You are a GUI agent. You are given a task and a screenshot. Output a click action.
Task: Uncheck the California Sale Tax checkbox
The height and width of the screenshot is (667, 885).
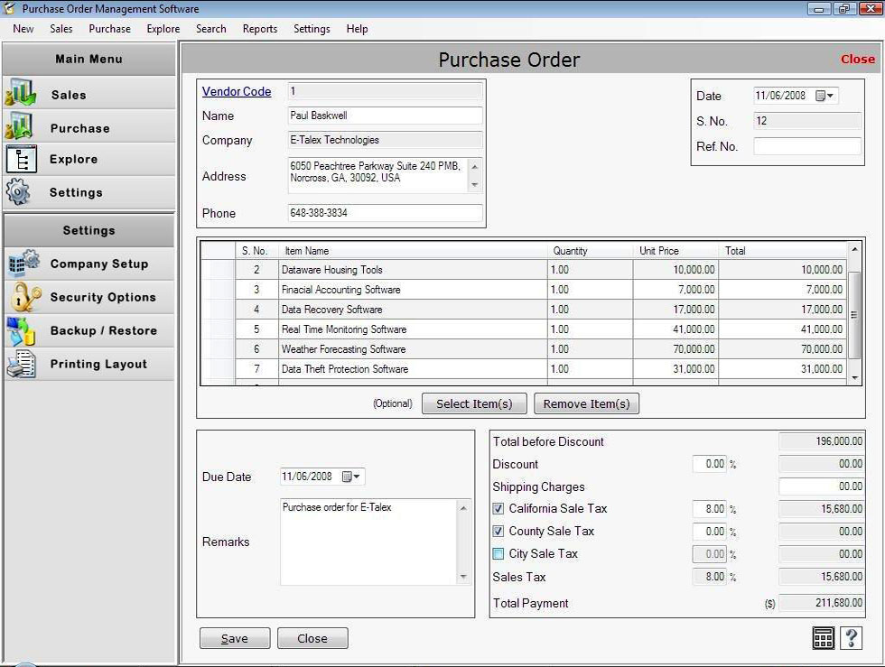tap(498, 508)
